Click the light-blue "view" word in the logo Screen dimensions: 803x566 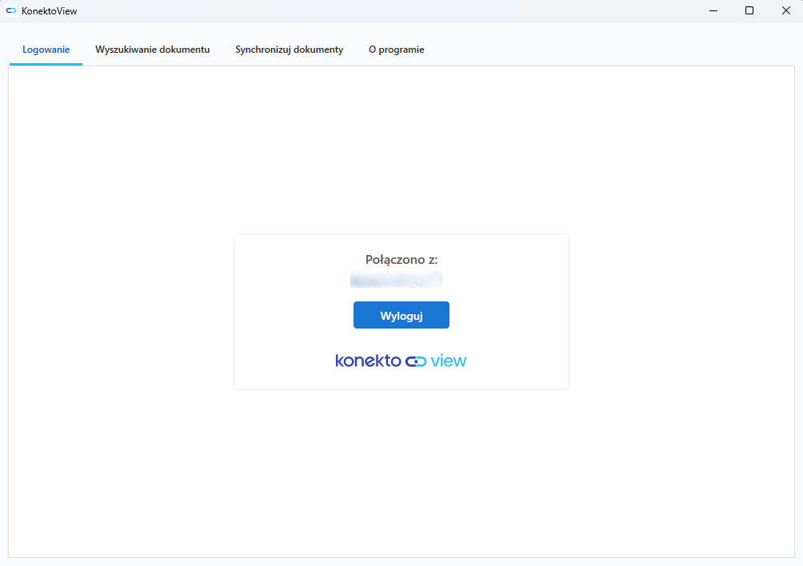point(449,361)
